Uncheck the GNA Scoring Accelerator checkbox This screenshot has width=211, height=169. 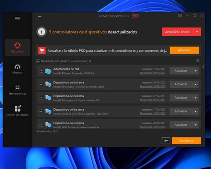click(41, 125)
